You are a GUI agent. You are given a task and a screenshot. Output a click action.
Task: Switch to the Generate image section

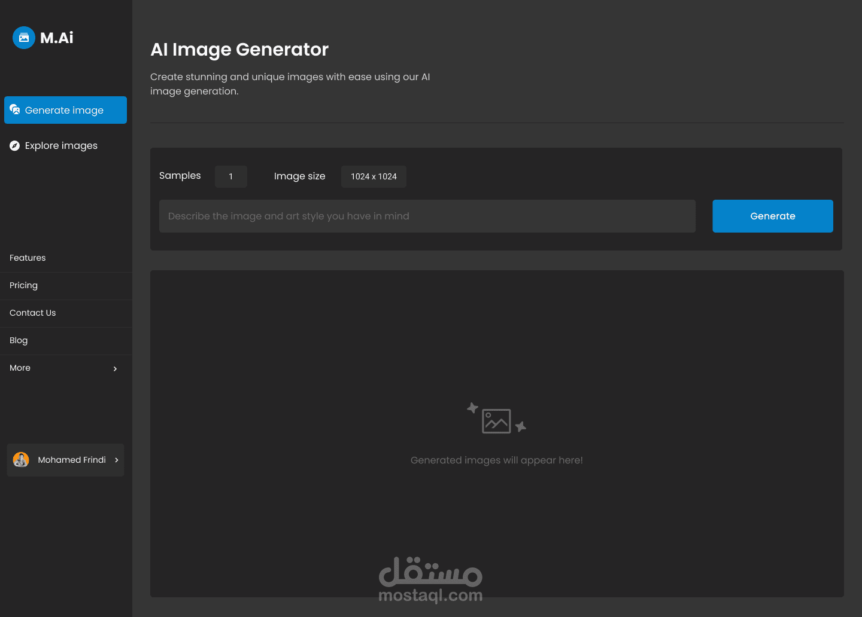64,110
